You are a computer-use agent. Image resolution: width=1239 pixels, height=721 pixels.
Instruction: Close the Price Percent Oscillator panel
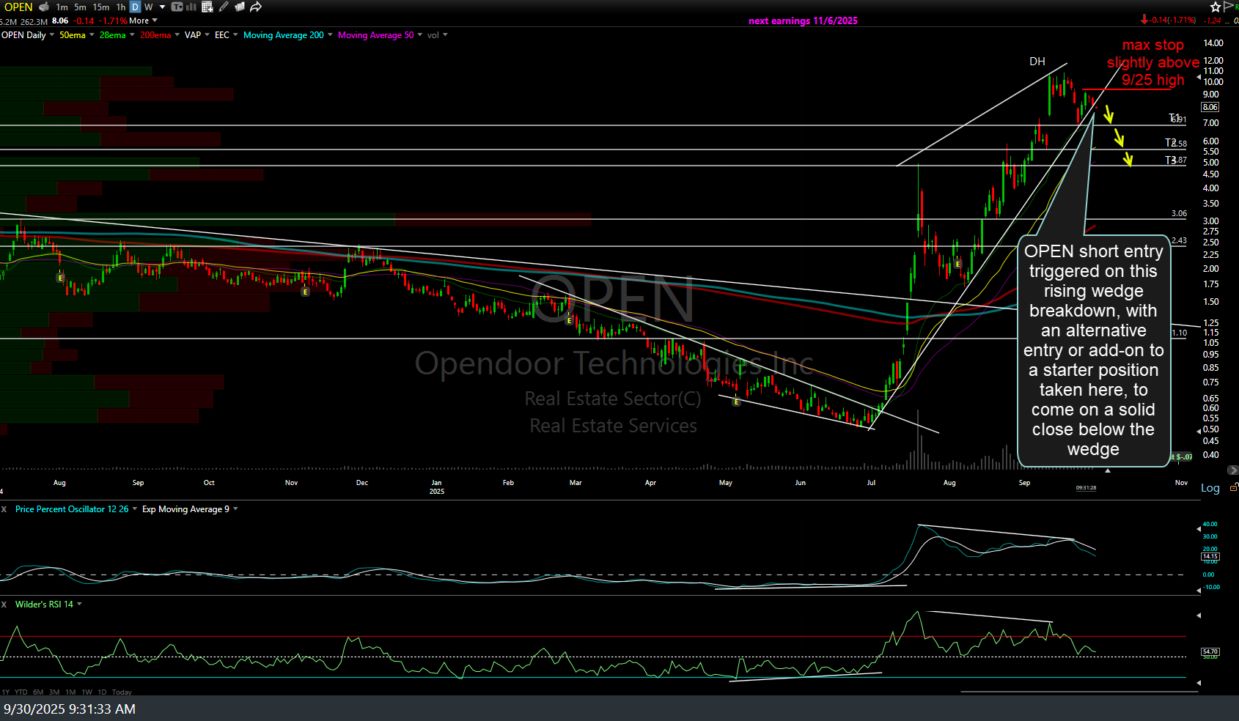pos(4,509)
